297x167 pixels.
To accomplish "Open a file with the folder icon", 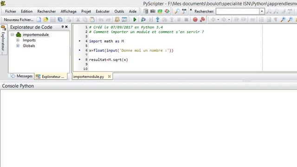I will tap(45, 19).
